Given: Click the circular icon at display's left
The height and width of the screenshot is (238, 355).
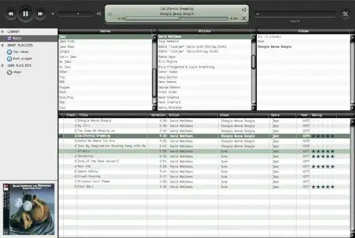Looking at the screenshot, I should point(110,14).
